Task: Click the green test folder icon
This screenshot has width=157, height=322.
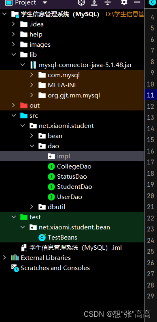Action: coord(24,217)
